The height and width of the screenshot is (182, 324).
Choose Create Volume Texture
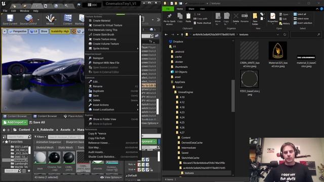106,44
